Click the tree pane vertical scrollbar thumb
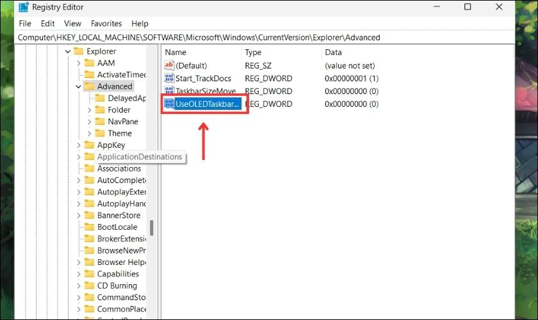This screenshot has width=538, height=320. [151, 228]
